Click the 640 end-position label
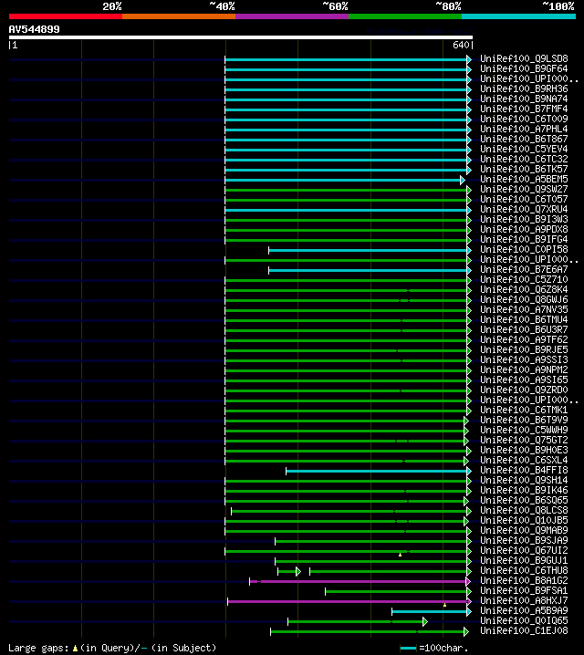 click(x=461, y=45)
